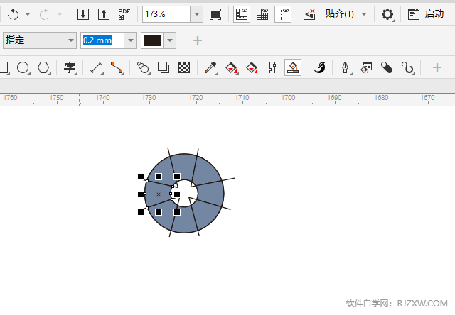The image size is (455, 315).
Task: Select the Text tool
Action: [x=69, y=67]
